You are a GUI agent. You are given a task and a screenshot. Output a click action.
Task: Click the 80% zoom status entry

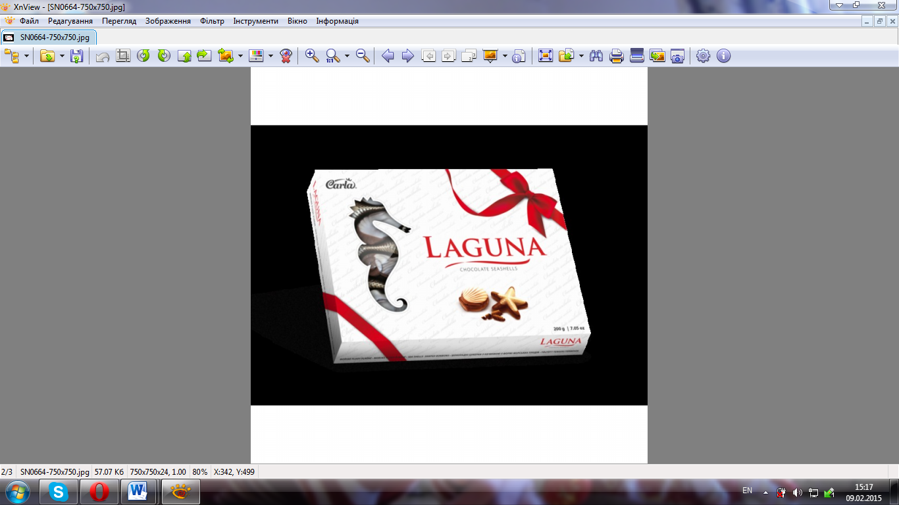[x=200, y=471]
